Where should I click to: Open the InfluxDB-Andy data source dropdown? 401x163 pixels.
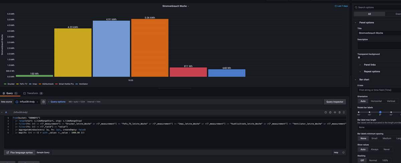point(27,102)
